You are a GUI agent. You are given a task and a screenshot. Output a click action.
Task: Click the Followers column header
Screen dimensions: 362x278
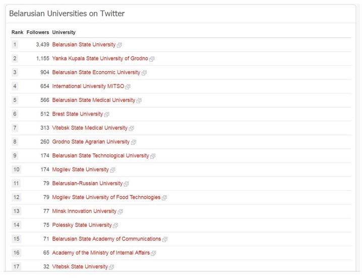[38, 32]
